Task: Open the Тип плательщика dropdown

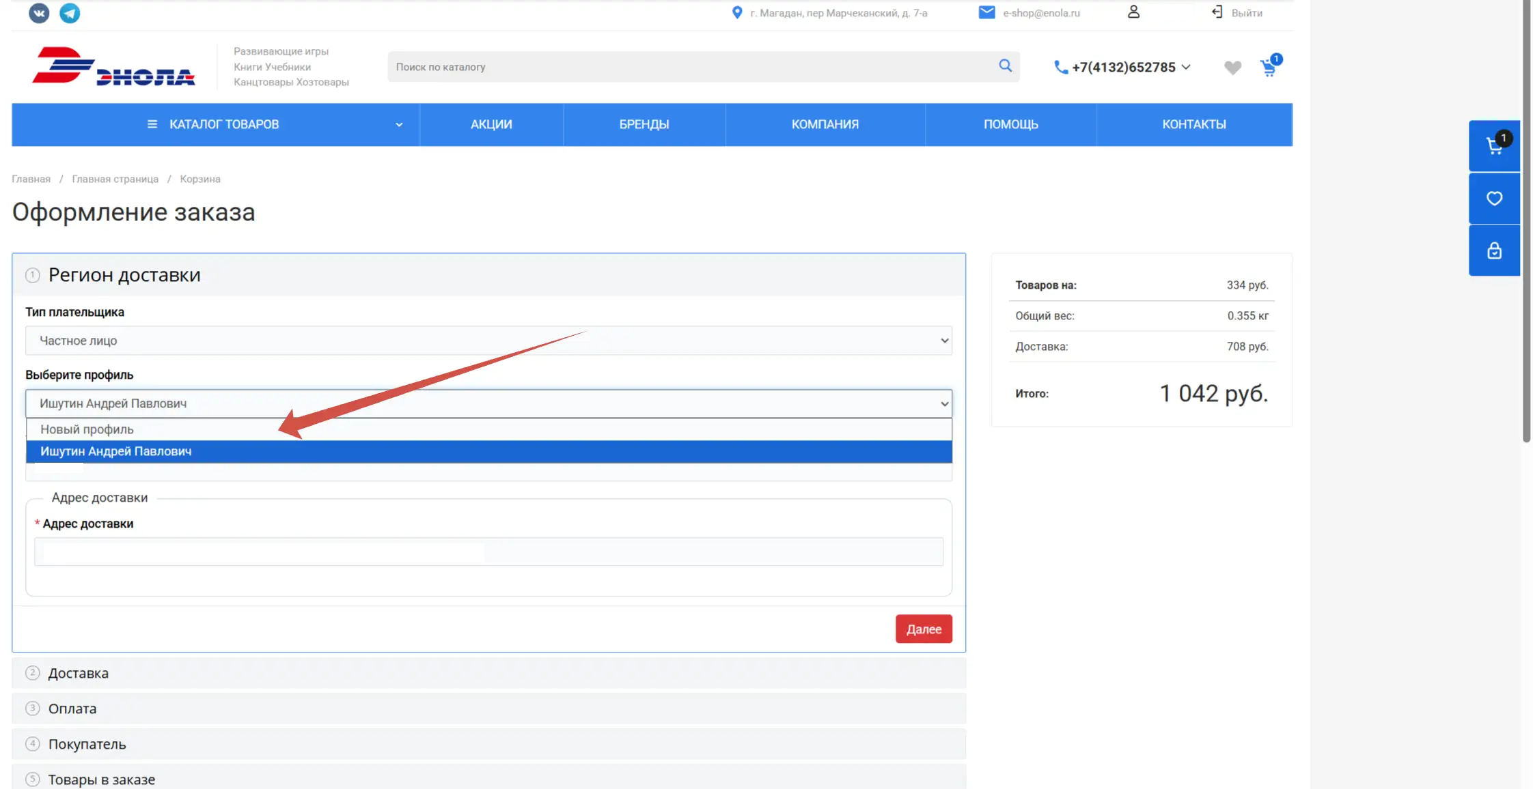Action: tap(488, 341)
